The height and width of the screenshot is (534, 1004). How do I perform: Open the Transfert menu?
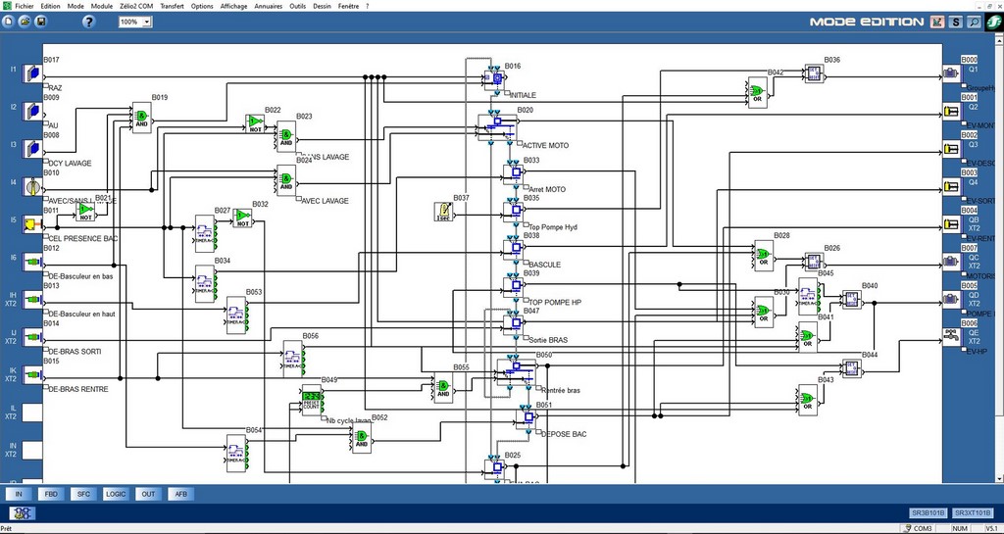pyautogui.click(x=172, y=5)
